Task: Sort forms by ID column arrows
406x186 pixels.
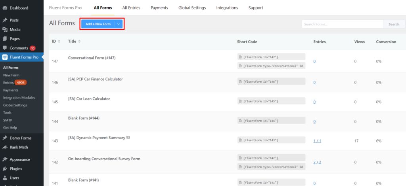Action: pyautogui.click(x=59, y=42)
